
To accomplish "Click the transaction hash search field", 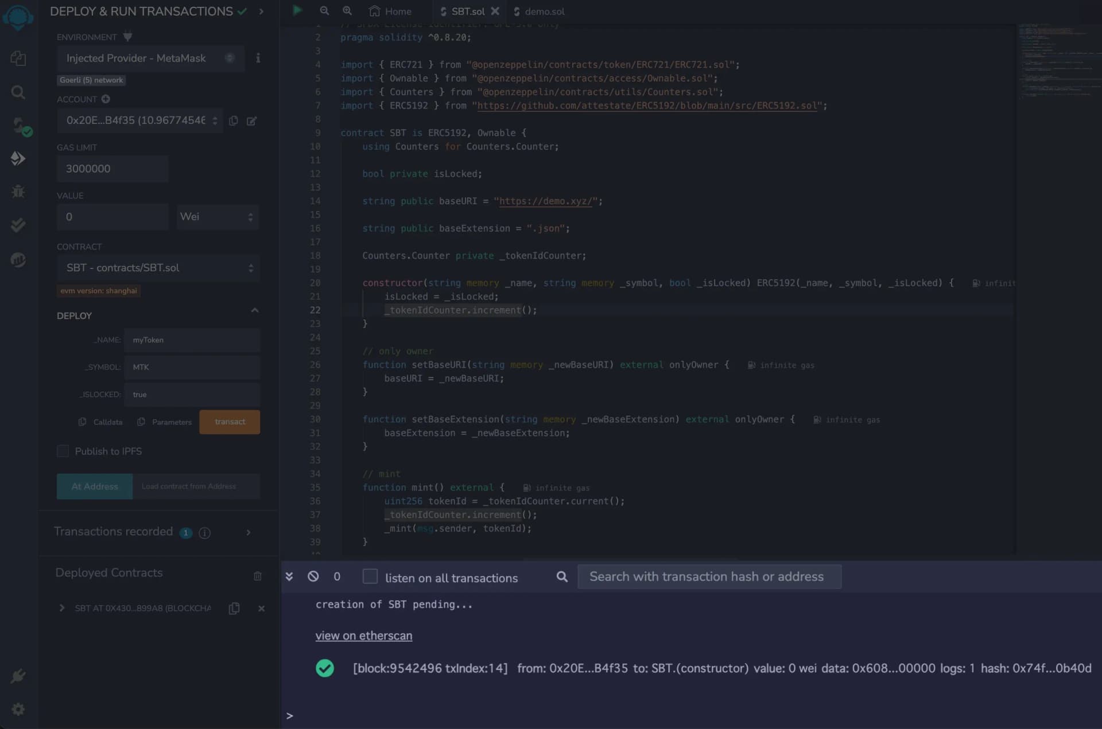I will pos(709,576).
